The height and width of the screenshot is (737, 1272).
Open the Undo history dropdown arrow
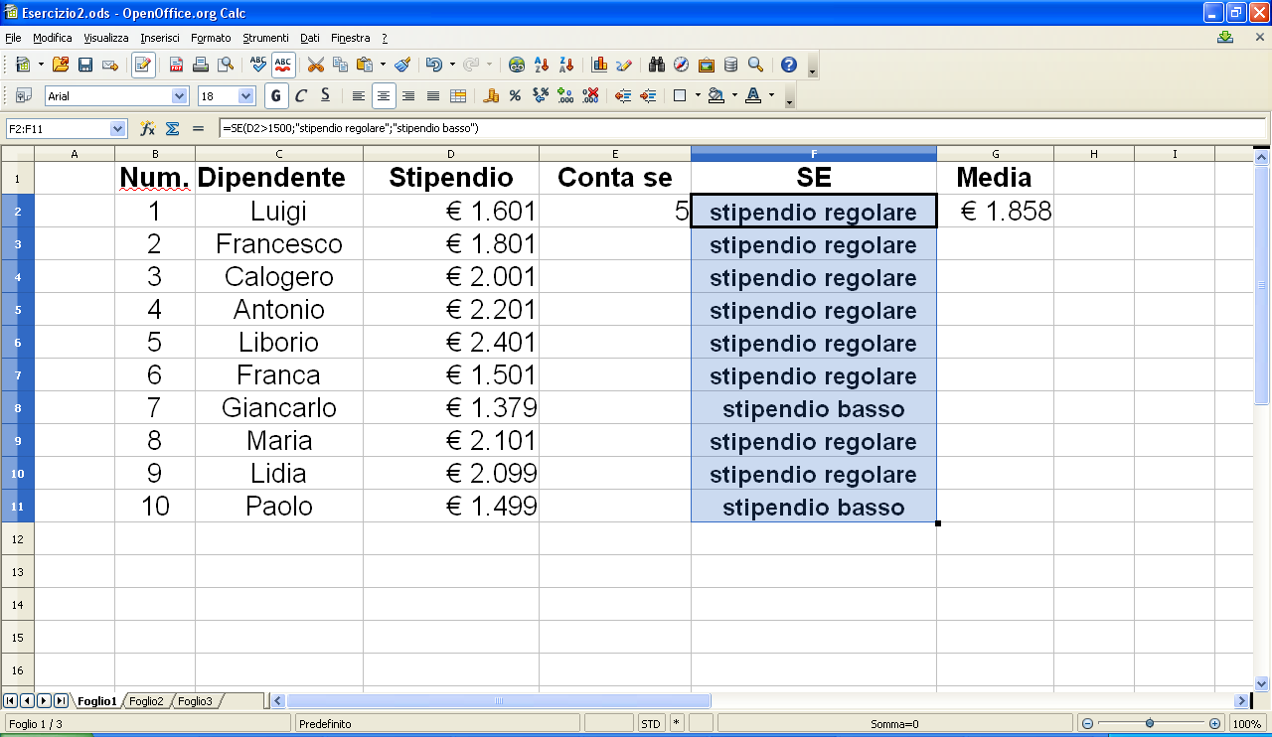452,65
